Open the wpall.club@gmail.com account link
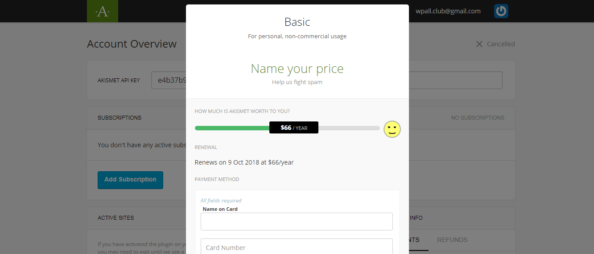This screenshot has width=594, height=254. click(x=448, y=11)
